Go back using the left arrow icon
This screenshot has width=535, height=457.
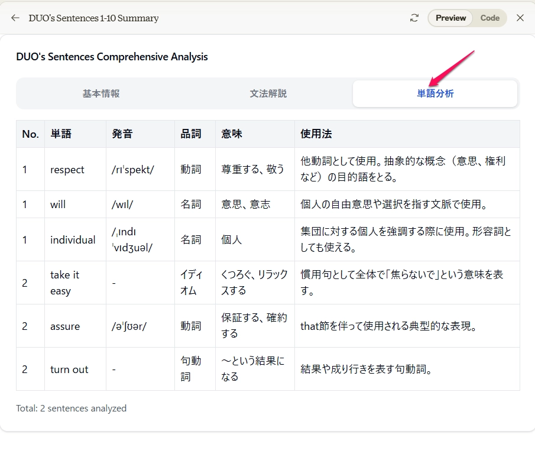click(15, 18)
